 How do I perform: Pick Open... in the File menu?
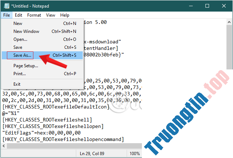click(20, 39)
